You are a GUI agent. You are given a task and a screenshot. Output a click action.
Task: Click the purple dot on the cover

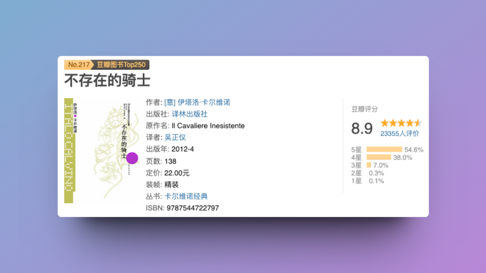(132, 158)
